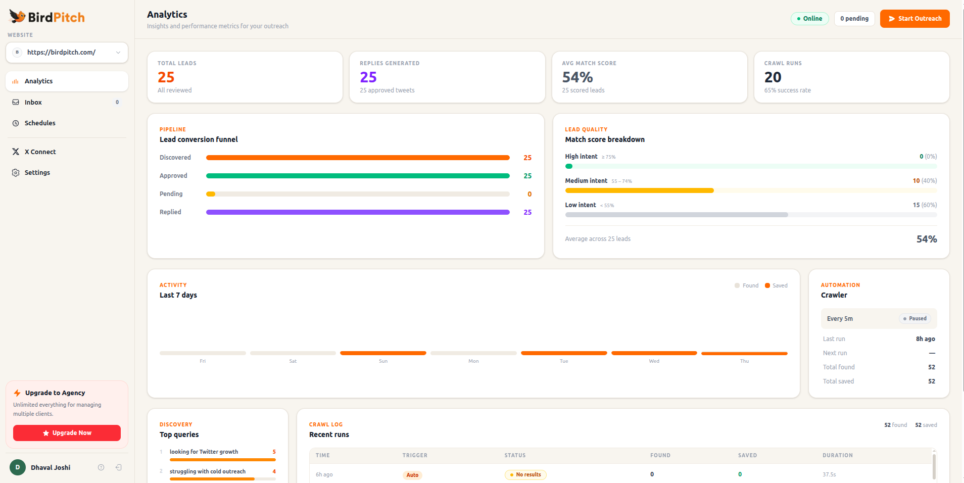
Task: Click the SAVED column header
Action: tap(747, 455)
